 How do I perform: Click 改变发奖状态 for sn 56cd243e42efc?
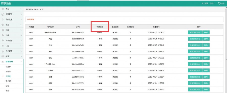point(195,77)
